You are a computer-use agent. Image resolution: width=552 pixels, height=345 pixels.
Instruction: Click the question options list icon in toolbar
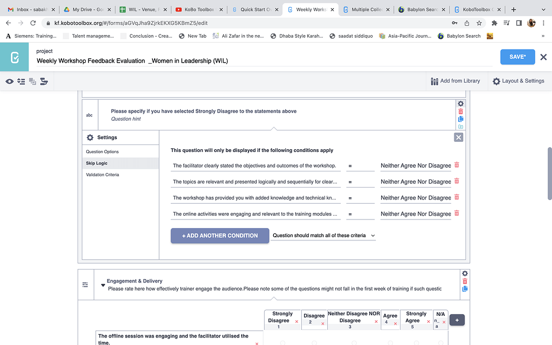point(21,80)
